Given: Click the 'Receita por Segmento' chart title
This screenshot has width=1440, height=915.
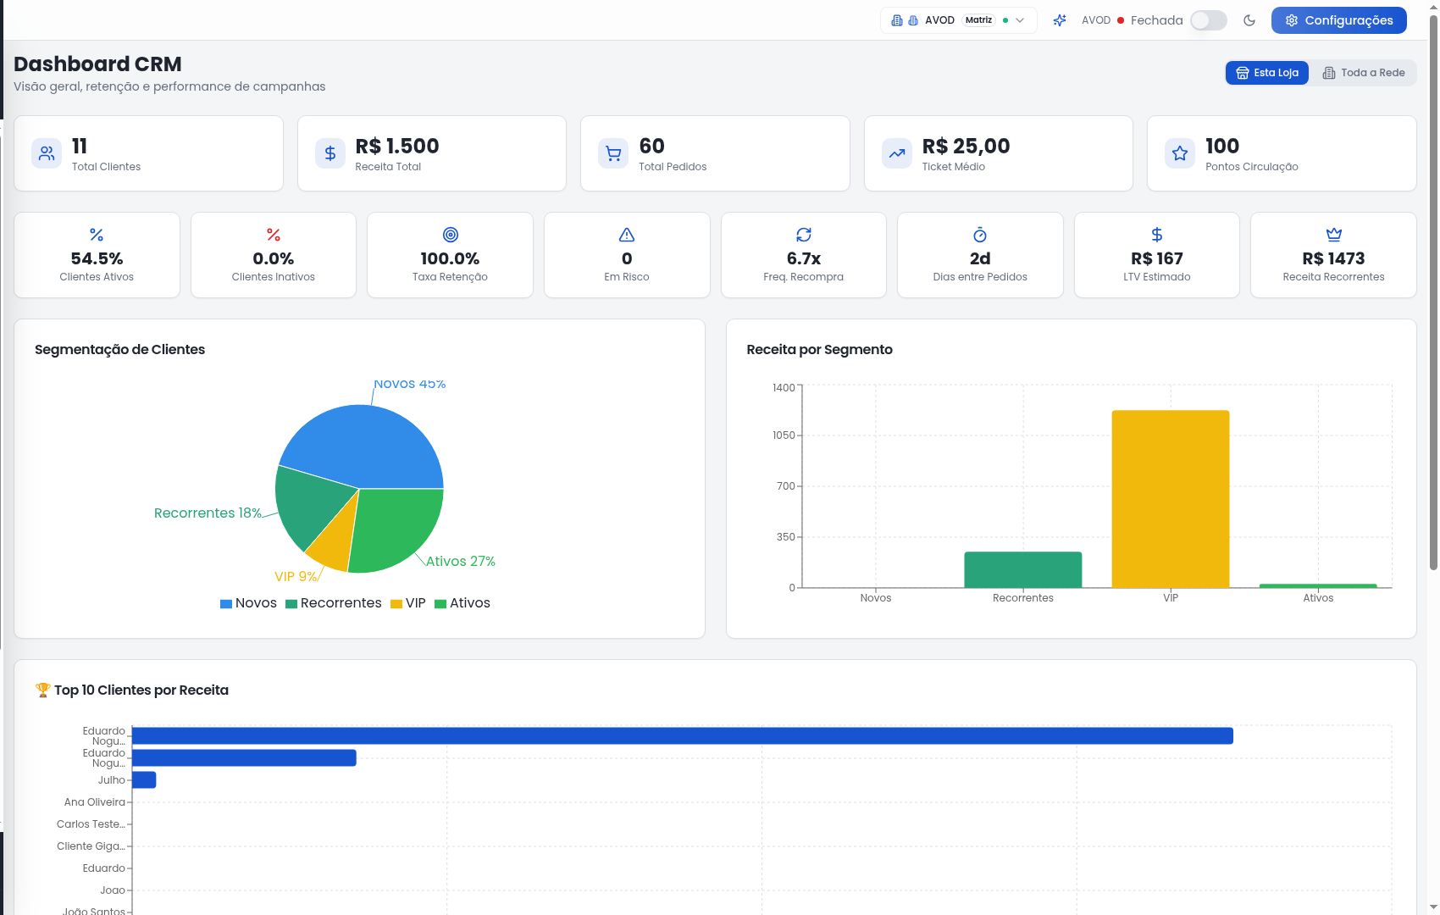Looking at the screenshot, I should [x=819, y=350].
